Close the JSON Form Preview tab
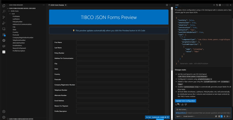Screen dimensions: 233x120 66,5
